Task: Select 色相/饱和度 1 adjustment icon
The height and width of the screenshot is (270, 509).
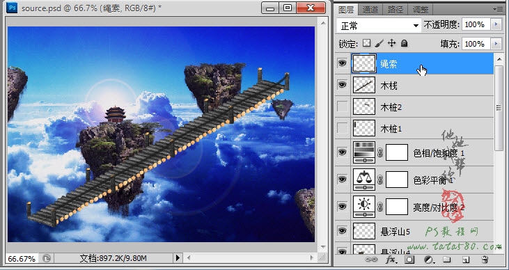Action: click(364, 152)
